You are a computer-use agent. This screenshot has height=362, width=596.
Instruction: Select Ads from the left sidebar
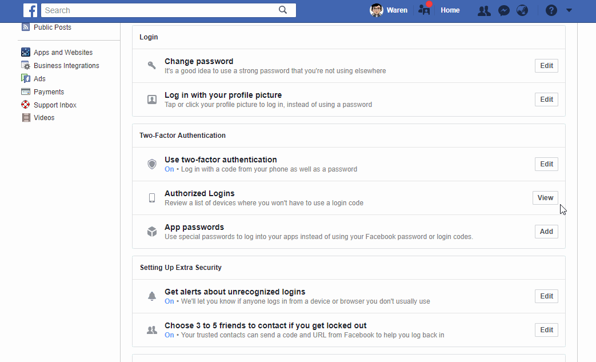40,78
